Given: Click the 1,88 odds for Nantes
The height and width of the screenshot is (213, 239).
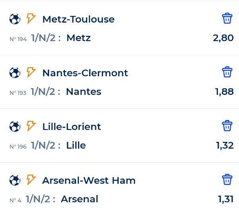Looking at the screenshot, I should tap(224, 92).
